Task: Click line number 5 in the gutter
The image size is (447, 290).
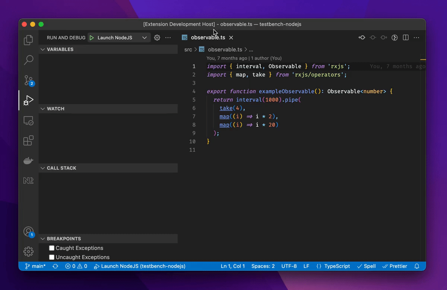Action: [x=194, y=100]
